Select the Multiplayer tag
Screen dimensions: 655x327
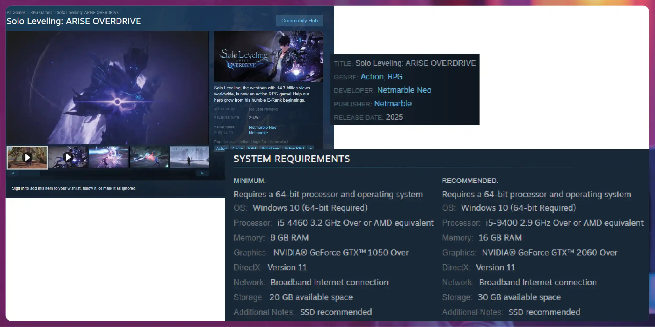(x=270, y=148)
